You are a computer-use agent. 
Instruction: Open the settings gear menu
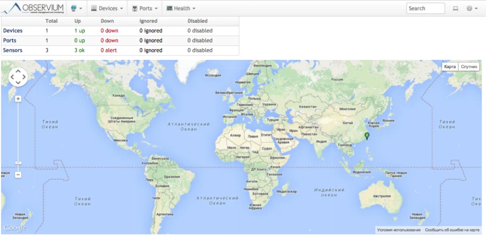pyautogui.click(x=472, y=8)
